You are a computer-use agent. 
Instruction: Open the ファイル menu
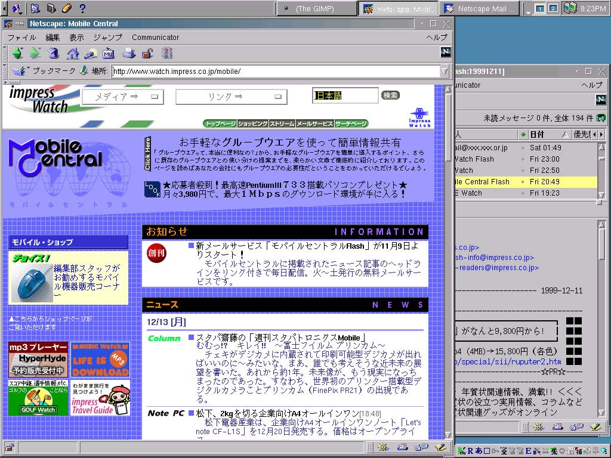point(21,38)
